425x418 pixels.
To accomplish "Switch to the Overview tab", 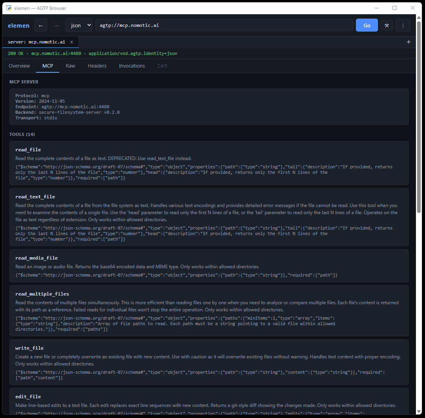I will coord(19,66).
